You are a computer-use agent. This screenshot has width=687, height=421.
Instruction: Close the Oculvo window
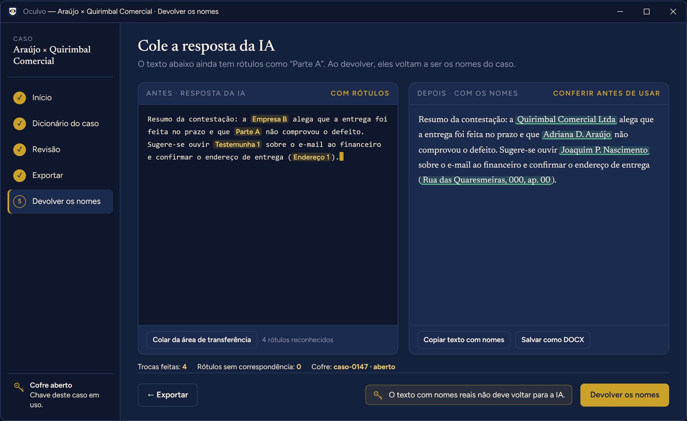point(673,12)
